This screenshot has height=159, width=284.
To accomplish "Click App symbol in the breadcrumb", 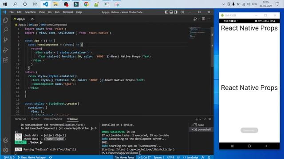I will [x=34, y=25].
